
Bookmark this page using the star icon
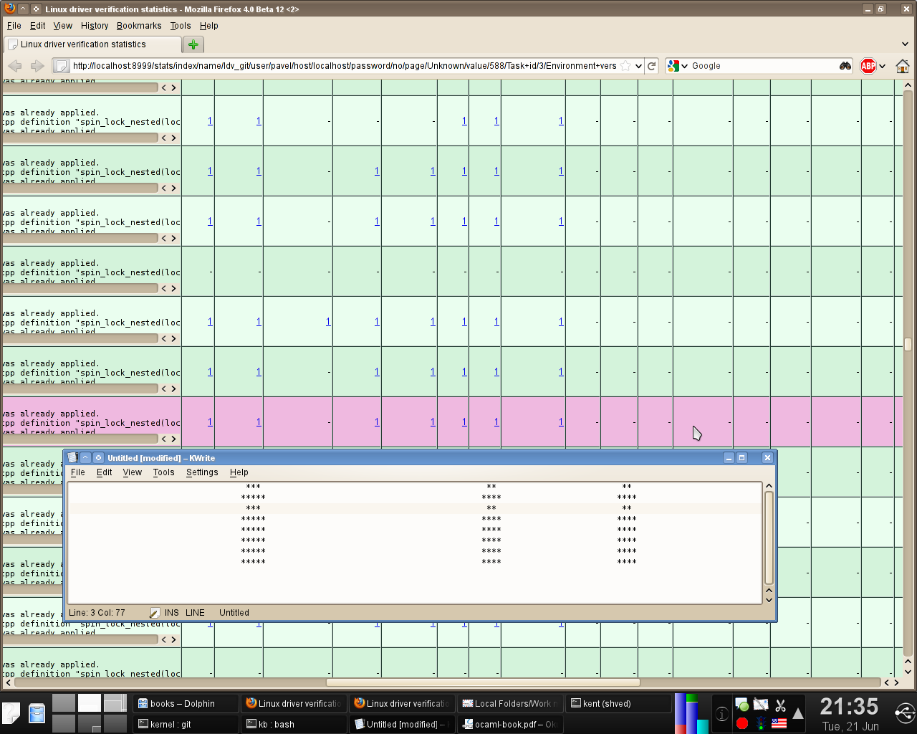pyautogui.click(x=625, y=66)
